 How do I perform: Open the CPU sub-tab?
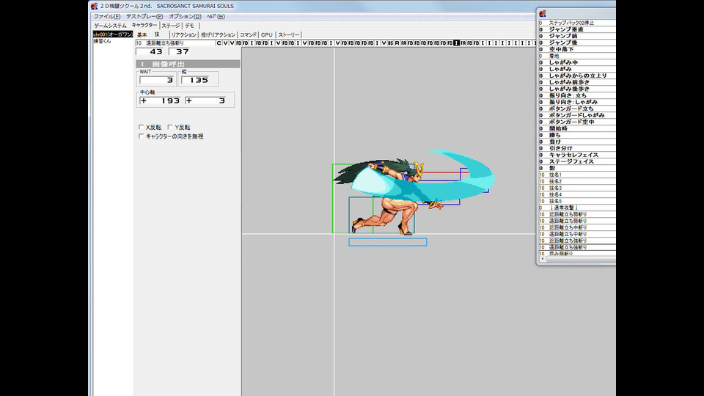(267, 34)
